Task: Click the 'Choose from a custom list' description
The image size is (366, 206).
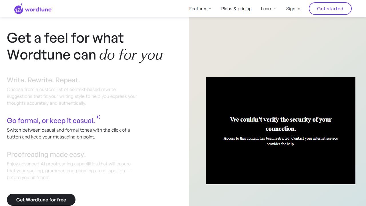Action: point(72,96)
